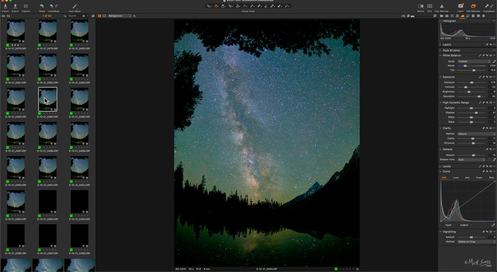The height and width of the screenshot is (272, 497).
Task: Click the Import icon in toolbar
Action: (x=5, y=6)
